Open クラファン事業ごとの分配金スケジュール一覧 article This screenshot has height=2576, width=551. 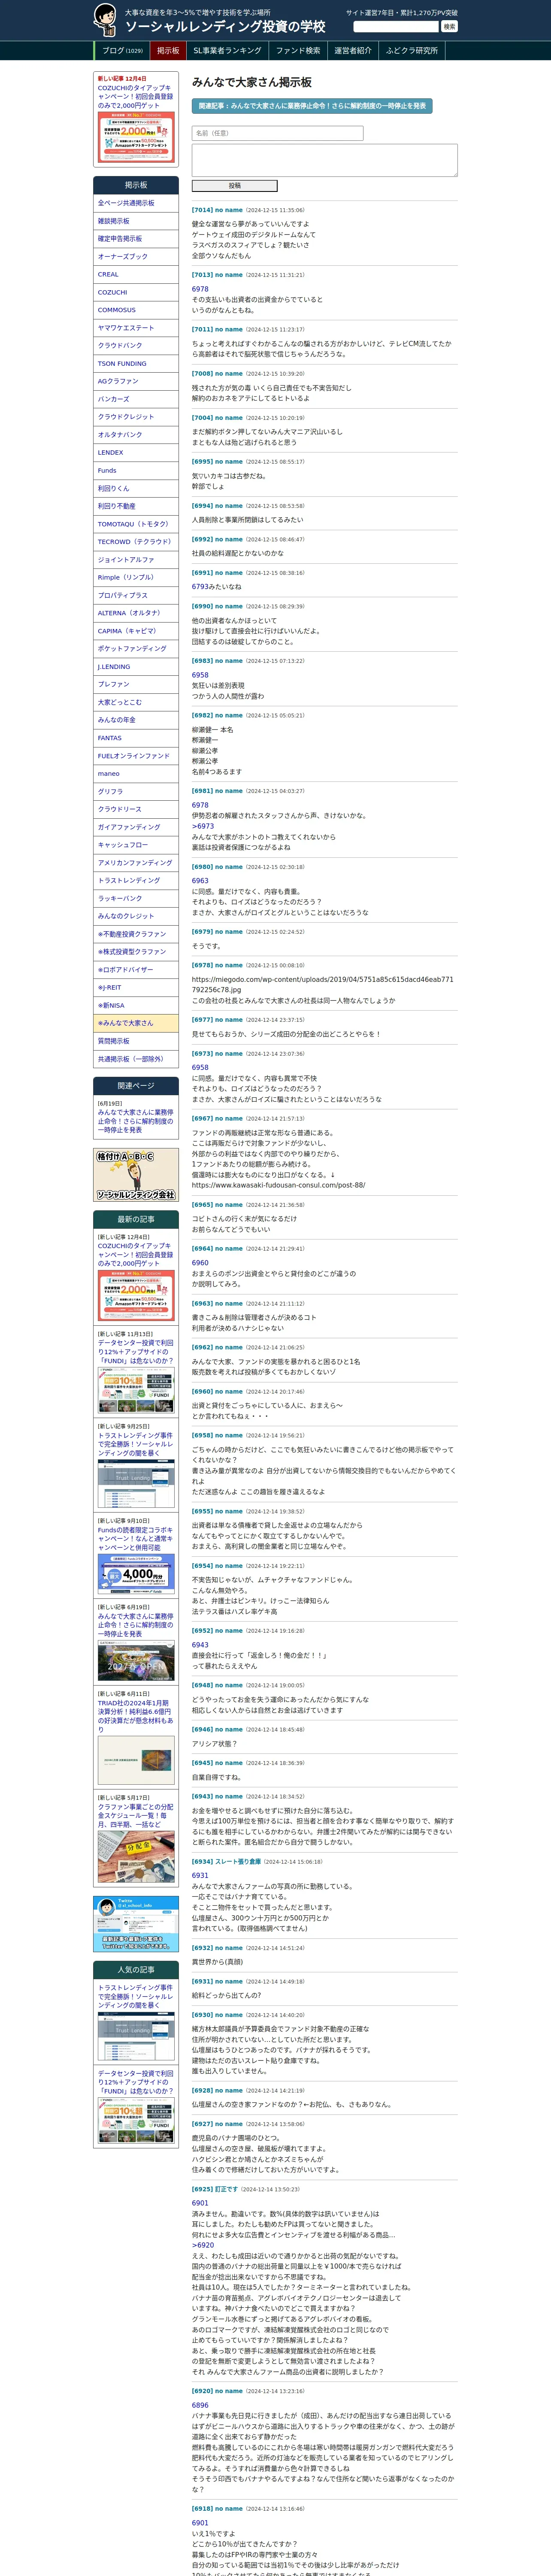click(x=135, y=1816)
